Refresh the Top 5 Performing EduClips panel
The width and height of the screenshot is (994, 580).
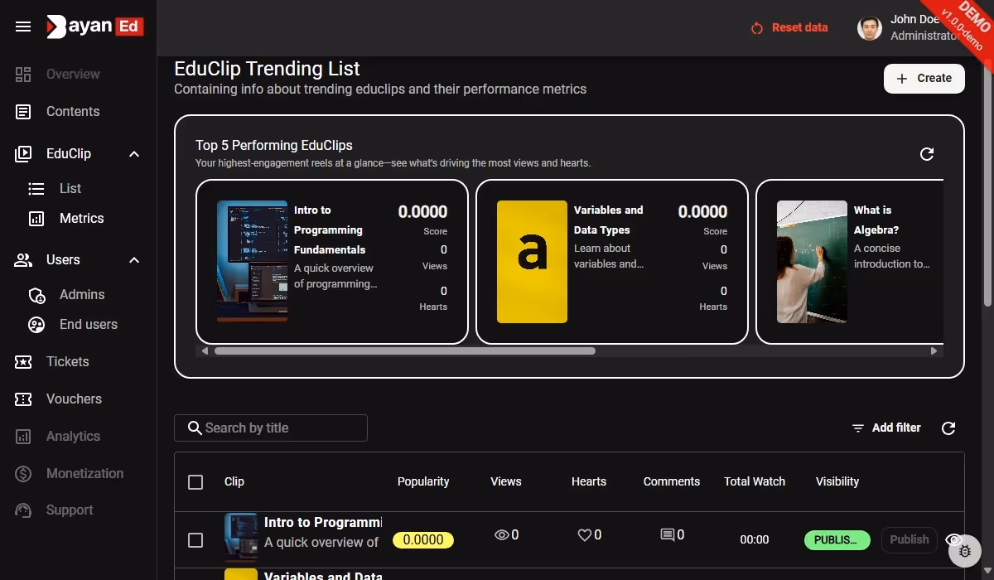[x=927, y=153]
